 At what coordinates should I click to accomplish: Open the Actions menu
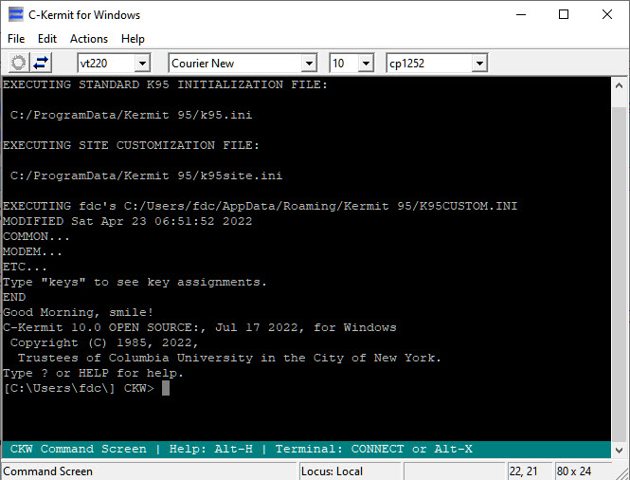[89, 39]
